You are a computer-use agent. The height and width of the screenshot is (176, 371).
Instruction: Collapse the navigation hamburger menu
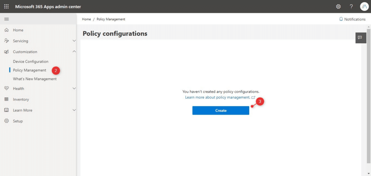pyautogui.click(x=7, y=19)
